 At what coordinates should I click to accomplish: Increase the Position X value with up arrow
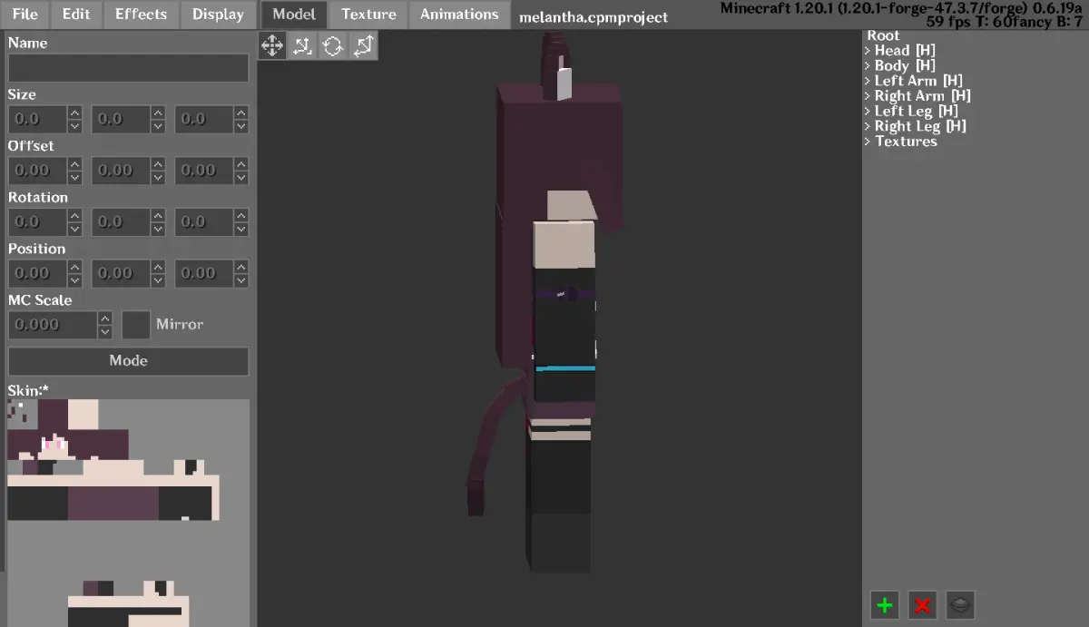pyautogui.click(x=74, y=268)
